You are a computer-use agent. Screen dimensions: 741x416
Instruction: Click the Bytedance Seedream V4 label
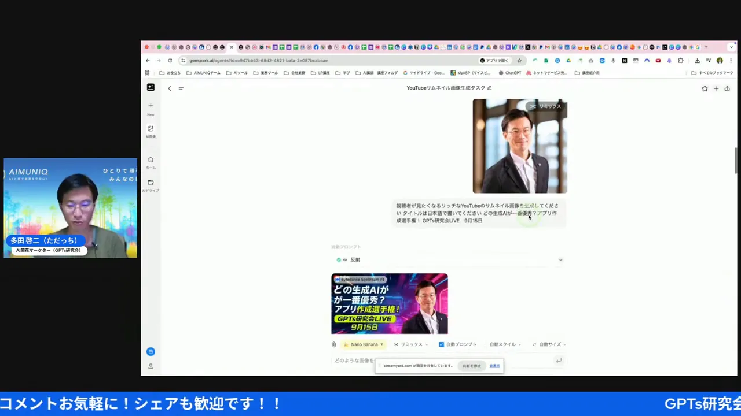[360, 280]
